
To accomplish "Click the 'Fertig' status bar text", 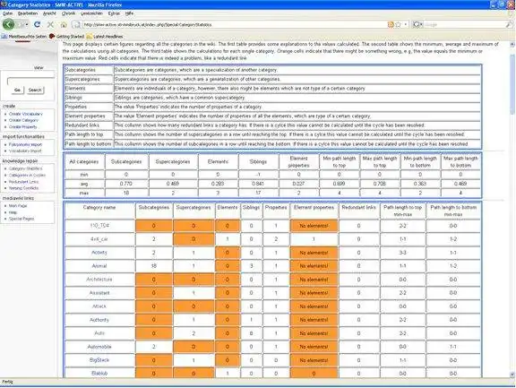I will 7,382.
